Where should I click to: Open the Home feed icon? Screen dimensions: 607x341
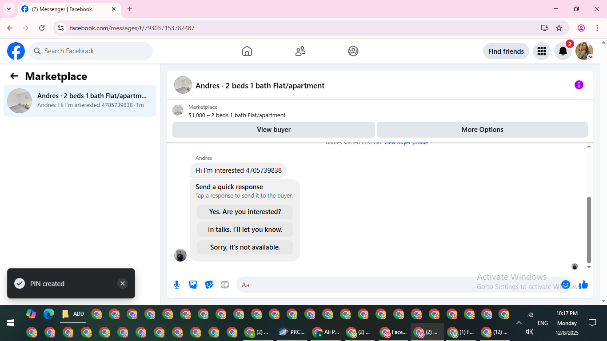tap(247, 51)
